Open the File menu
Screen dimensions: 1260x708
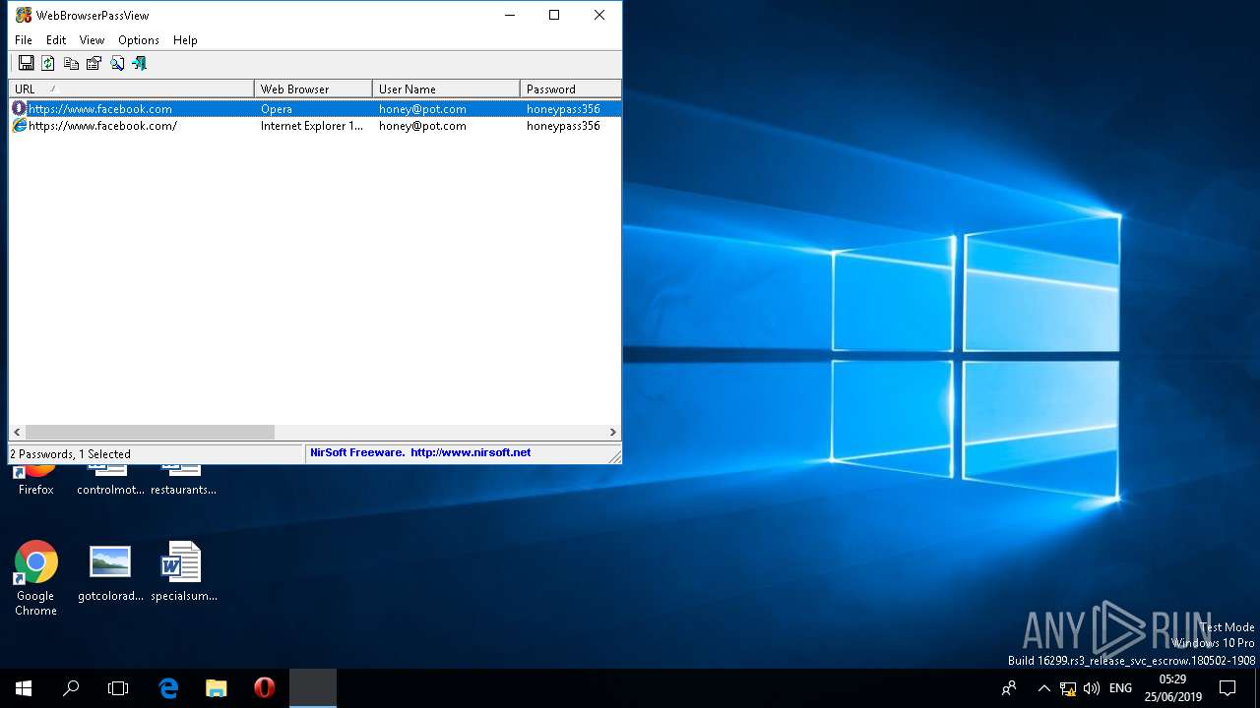[x=24, y=40]
